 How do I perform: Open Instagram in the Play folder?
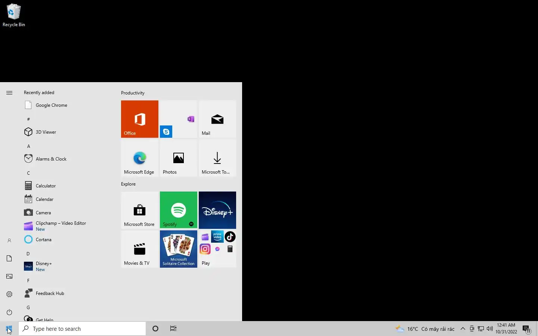tap(205, 249)
